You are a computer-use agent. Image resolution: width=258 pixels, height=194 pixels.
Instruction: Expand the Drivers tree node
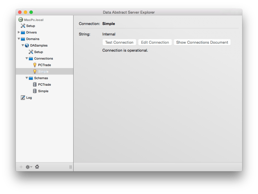[18, 32]
